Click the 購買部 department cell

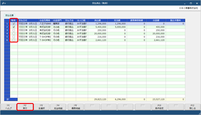[58, 24]
